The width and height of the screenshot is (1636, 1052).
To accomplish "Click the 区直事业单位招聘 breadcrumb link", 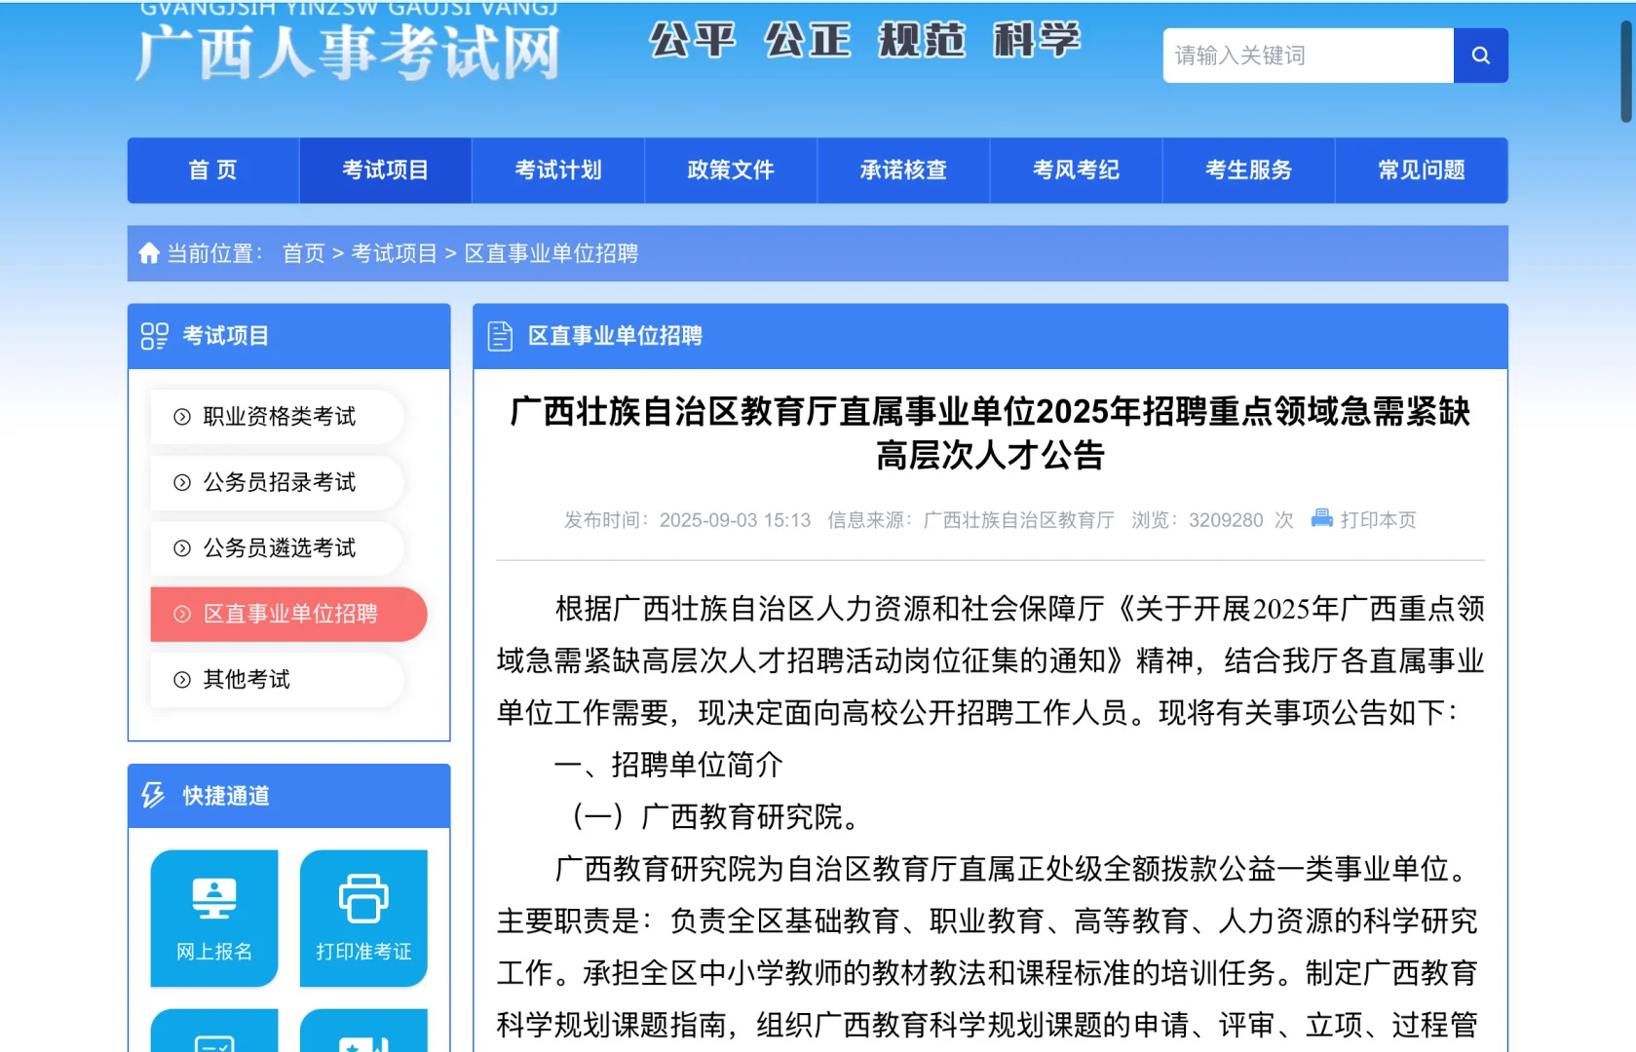I will 552,253.
